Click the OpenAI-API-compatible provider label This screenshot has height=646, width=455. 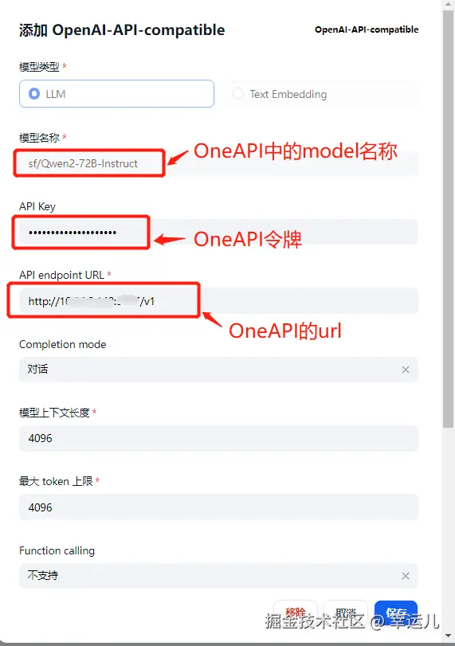pyautogui.click(x=367, y=29)
